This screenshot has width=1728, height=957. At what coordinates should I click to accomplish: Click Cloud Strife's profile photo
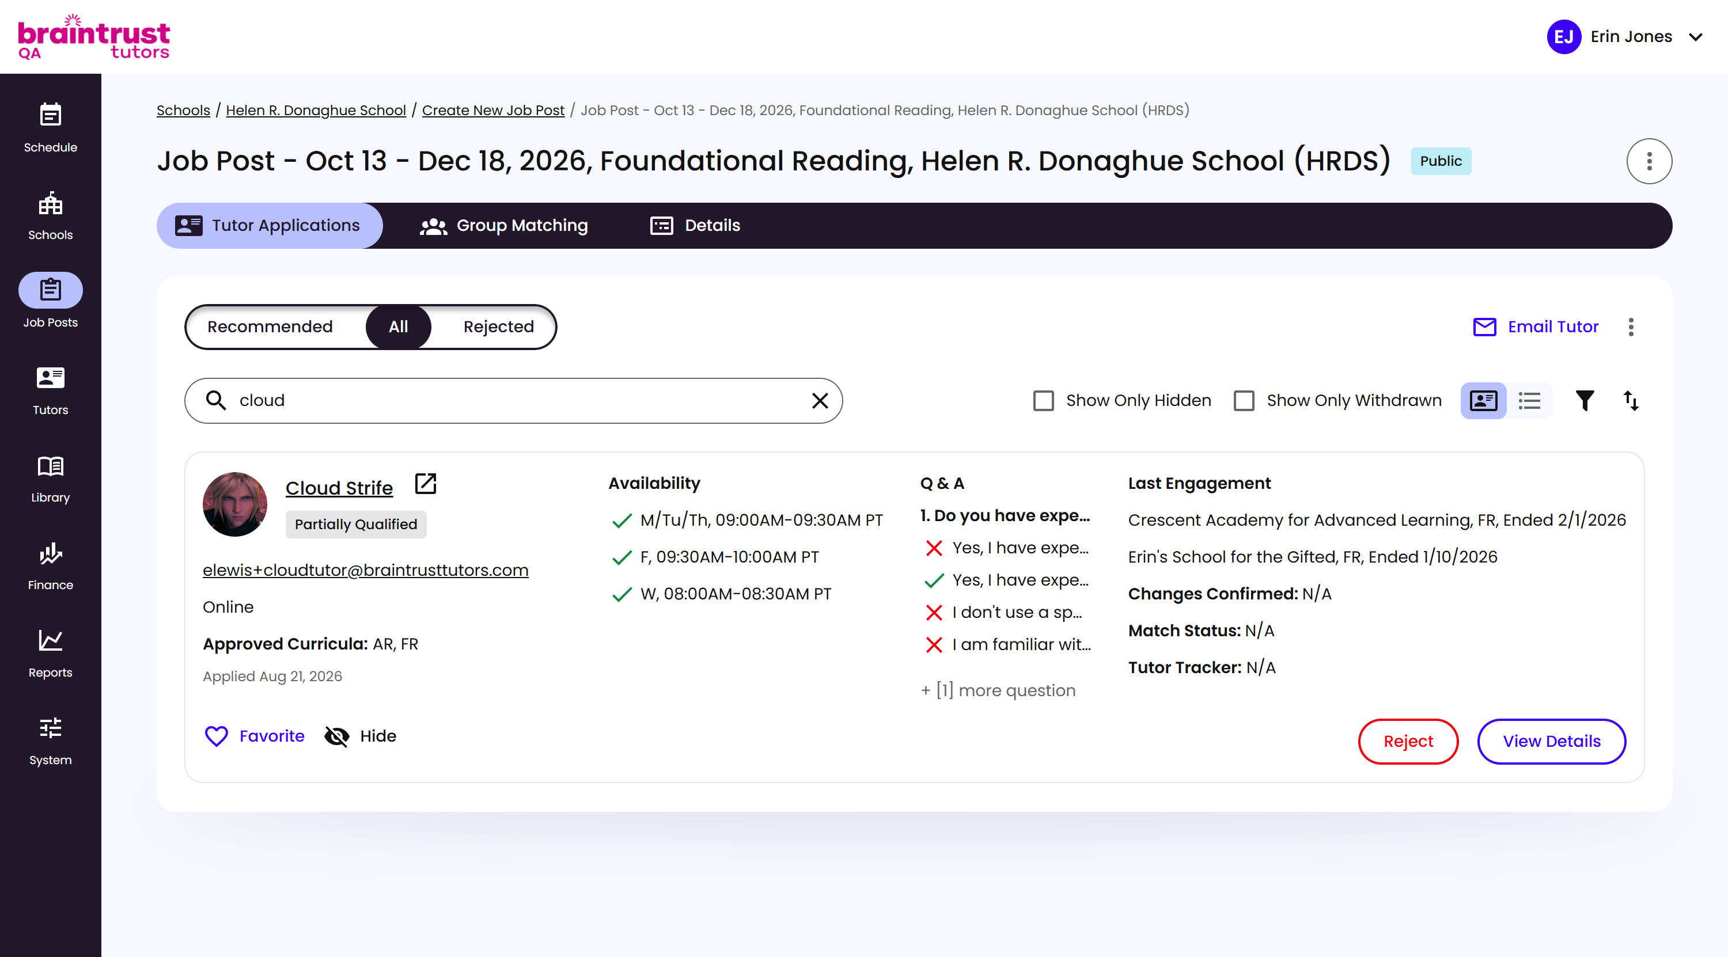click(x=235, y=504)
